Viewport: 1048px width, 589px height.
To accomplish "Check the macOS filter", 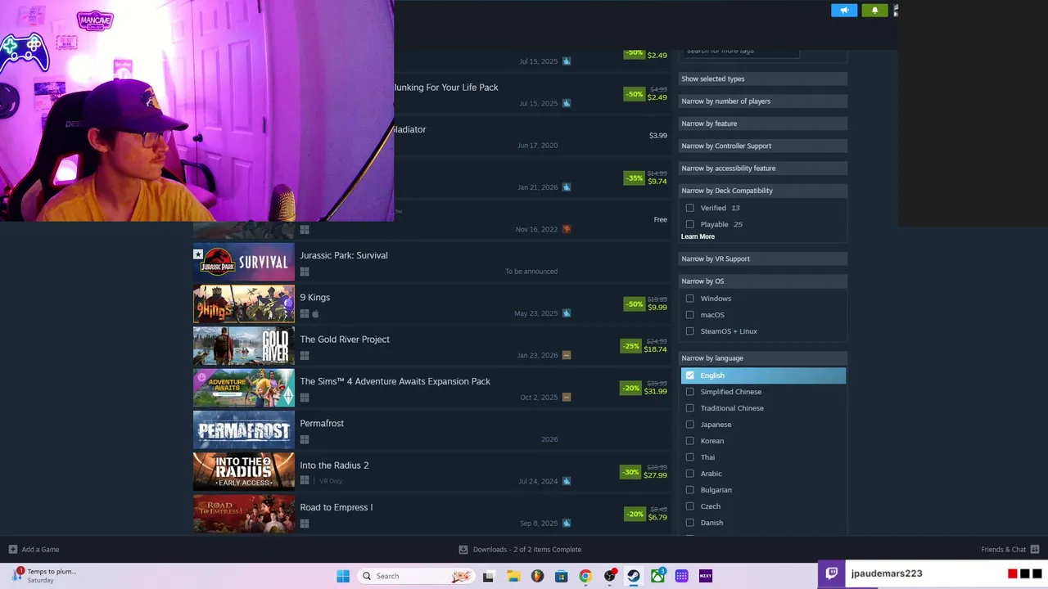I will (689, 315).
